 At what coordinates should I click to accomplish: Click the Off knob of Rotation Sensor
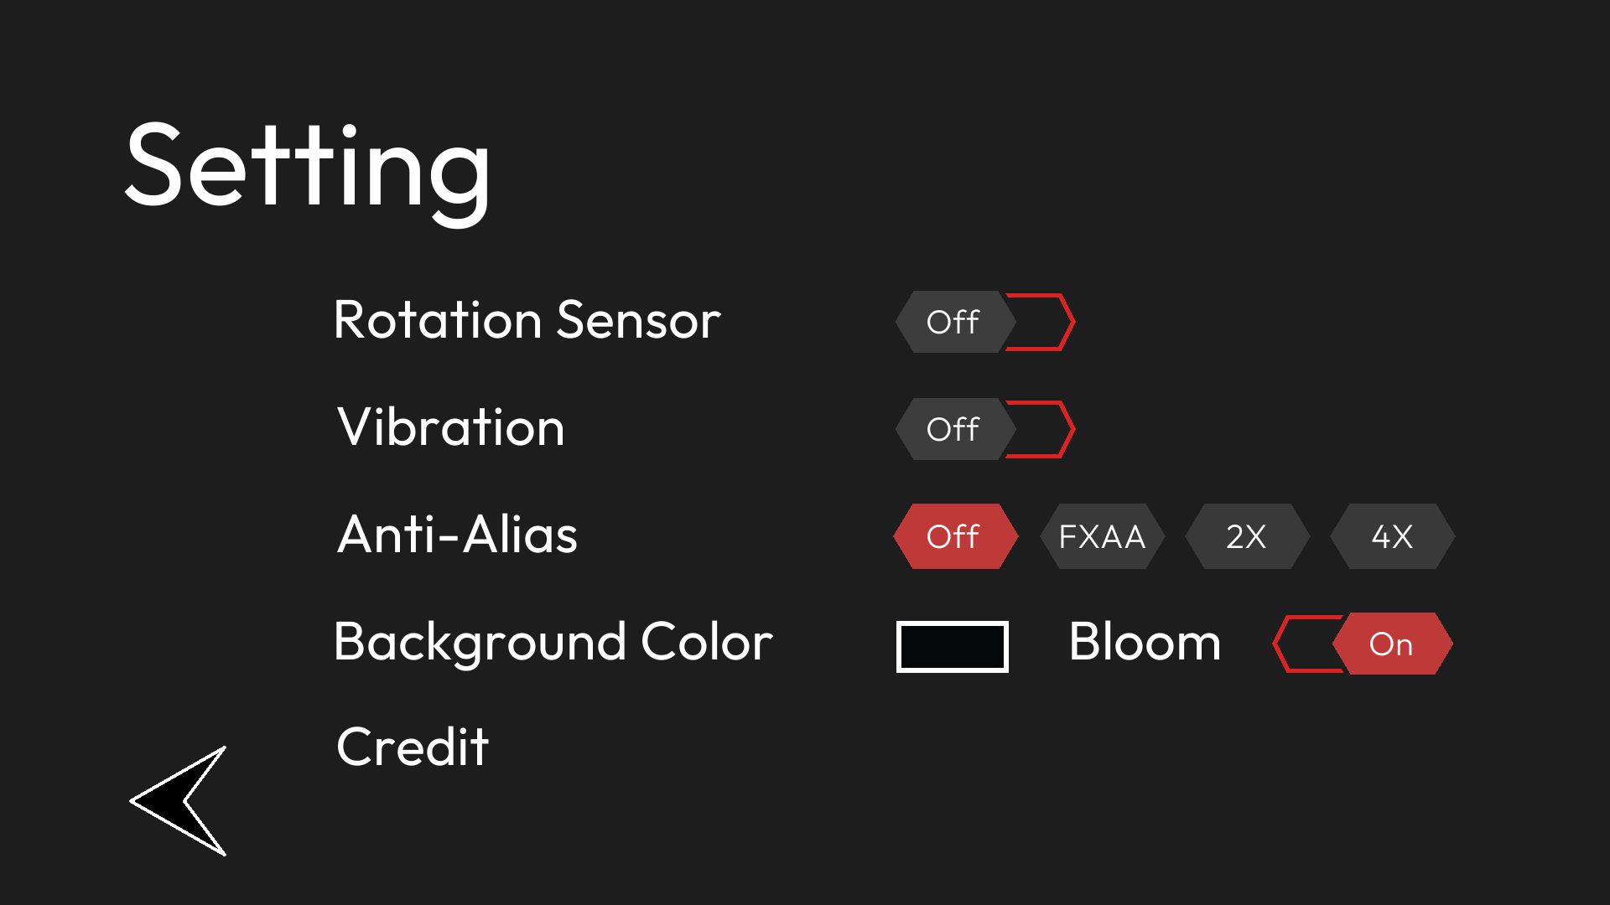tap(953, 322)
